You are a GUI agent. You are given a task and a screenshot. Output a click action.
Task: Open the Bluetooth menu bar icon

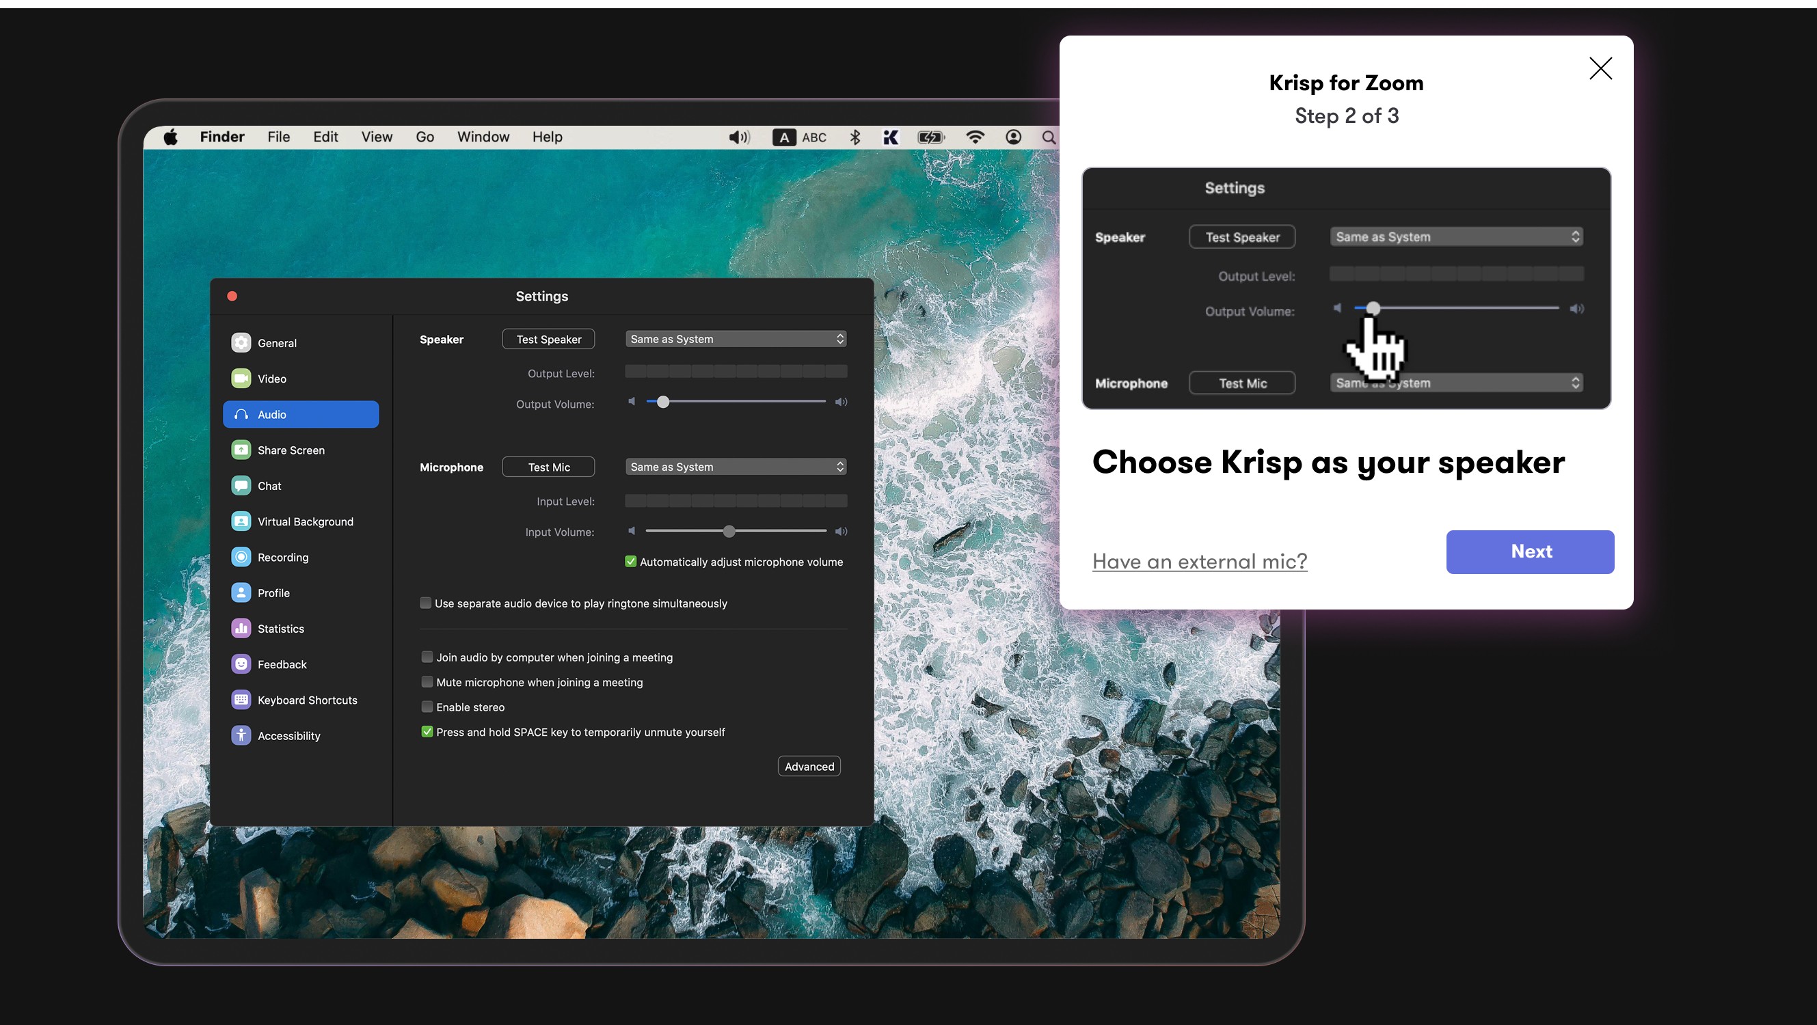click(x=855, y=137)
